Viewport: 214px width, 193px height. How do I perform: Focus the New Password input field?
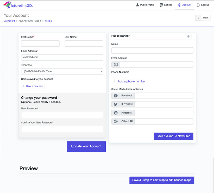(62, 115)
